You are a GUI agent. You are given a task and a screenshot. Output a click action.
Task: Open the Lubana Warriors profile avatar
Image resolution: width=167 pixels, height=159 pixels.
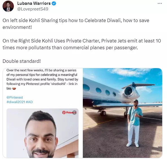(x=8, y=6)
